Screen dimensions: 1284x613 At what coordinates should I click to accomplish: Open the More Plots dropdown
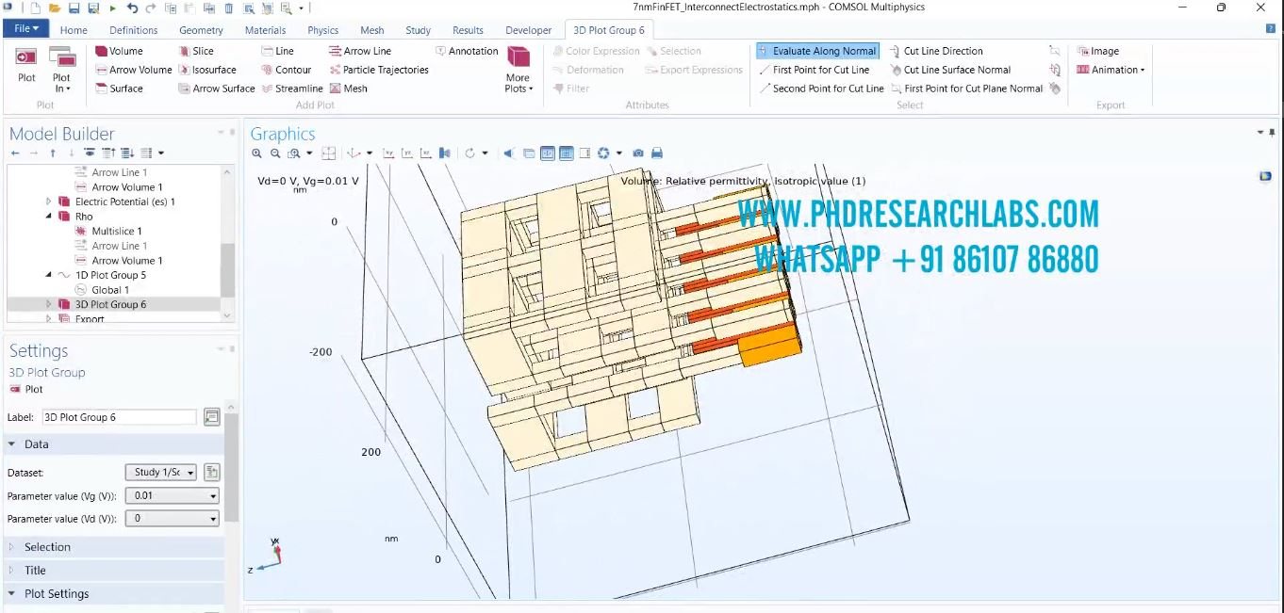[519, 70]
